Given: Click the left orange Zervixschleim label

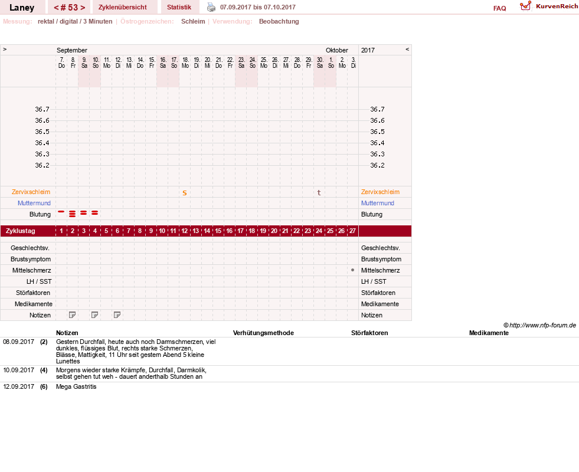Looking at the screenshot, I should tap(31, 192).
